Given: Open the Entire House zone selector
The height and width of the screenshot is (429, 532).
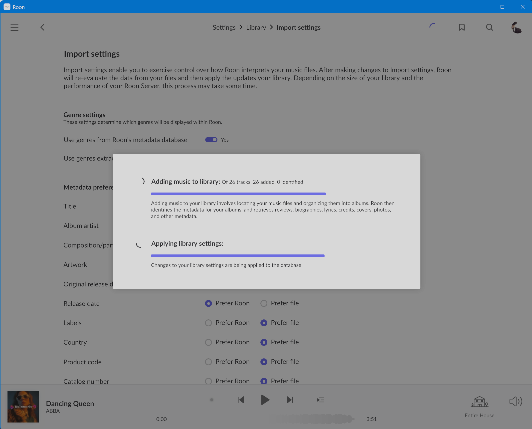Looking at the screenshot, I should [479, 402].
